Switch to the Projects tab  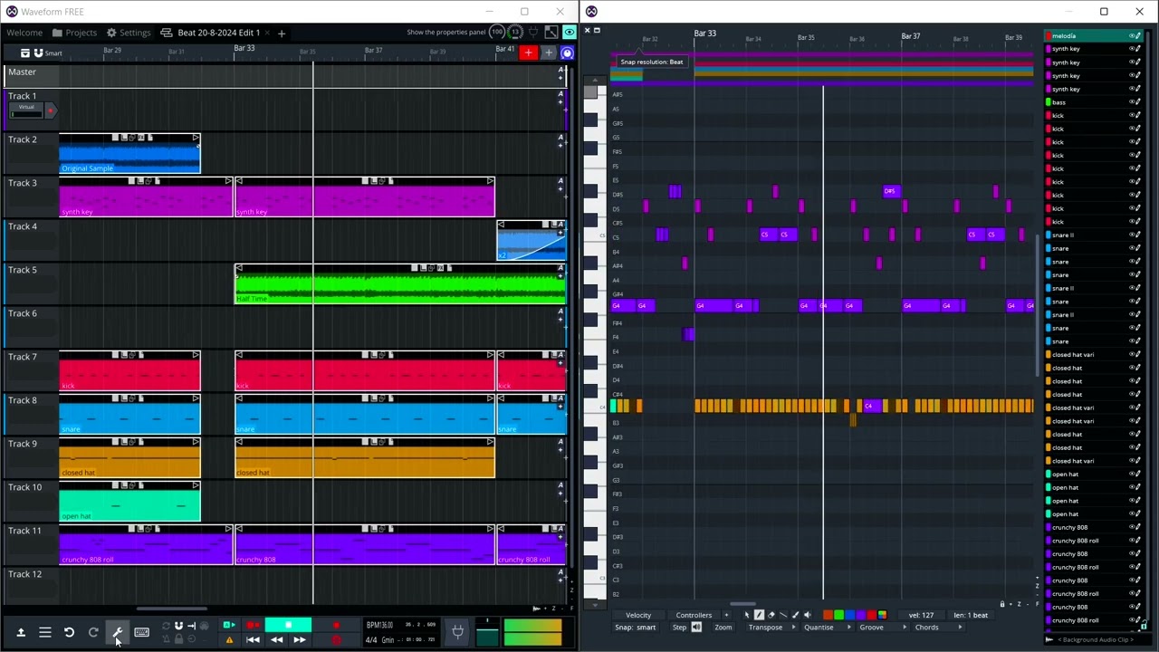coord(74,33)
